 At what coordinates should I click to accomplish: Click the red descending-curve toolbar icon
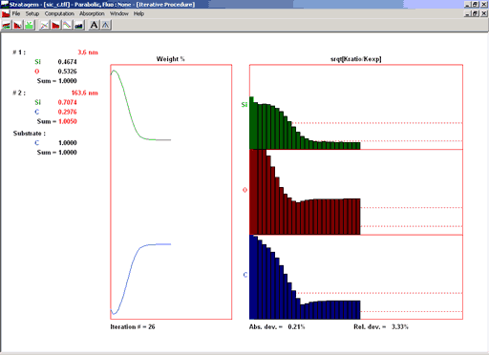pyautogui.click(x=18, y=25)
